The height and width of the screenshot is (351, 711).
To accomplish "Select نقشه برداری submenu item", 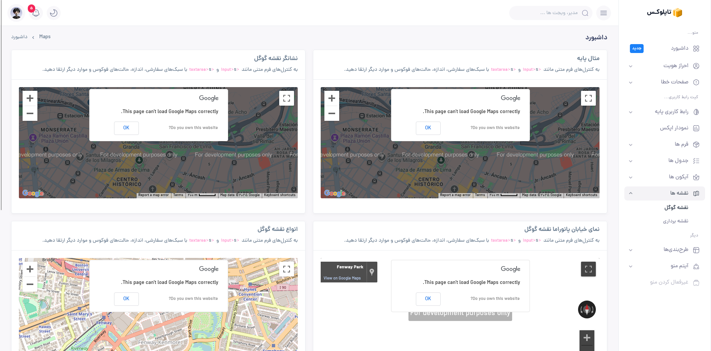I will tap(675, 221).
